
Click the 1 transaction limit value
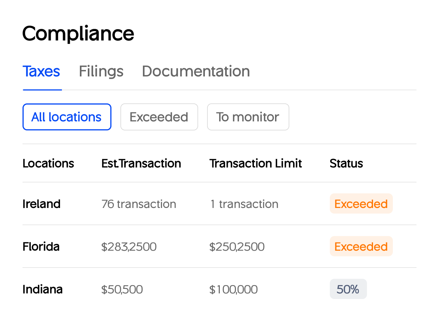pos(244,204)
